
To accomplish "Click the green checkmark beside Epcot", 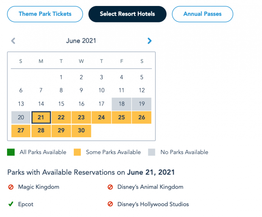I will point(10,204).
